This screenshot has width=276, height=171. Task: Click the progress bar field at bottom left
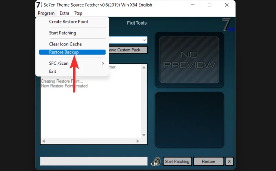93,161
